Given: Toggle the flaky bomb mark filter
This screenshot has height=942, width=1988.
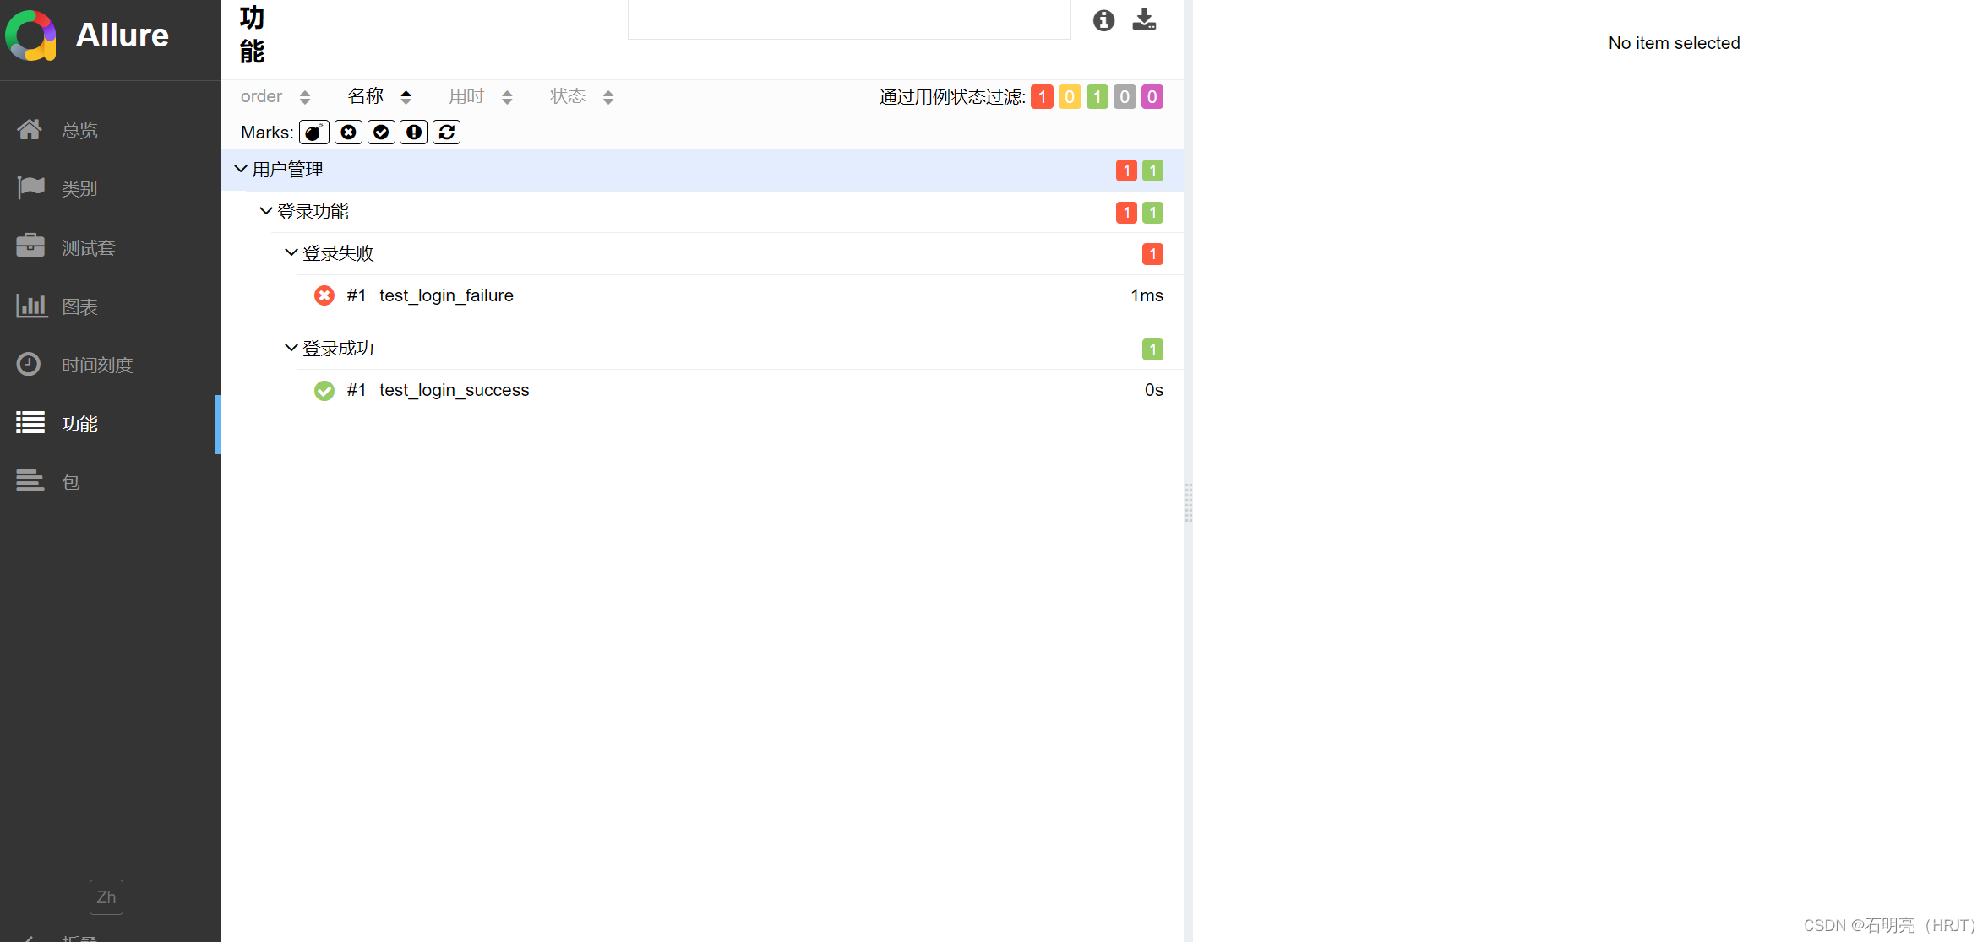Looking at the screenshot, I should [313, 133].
